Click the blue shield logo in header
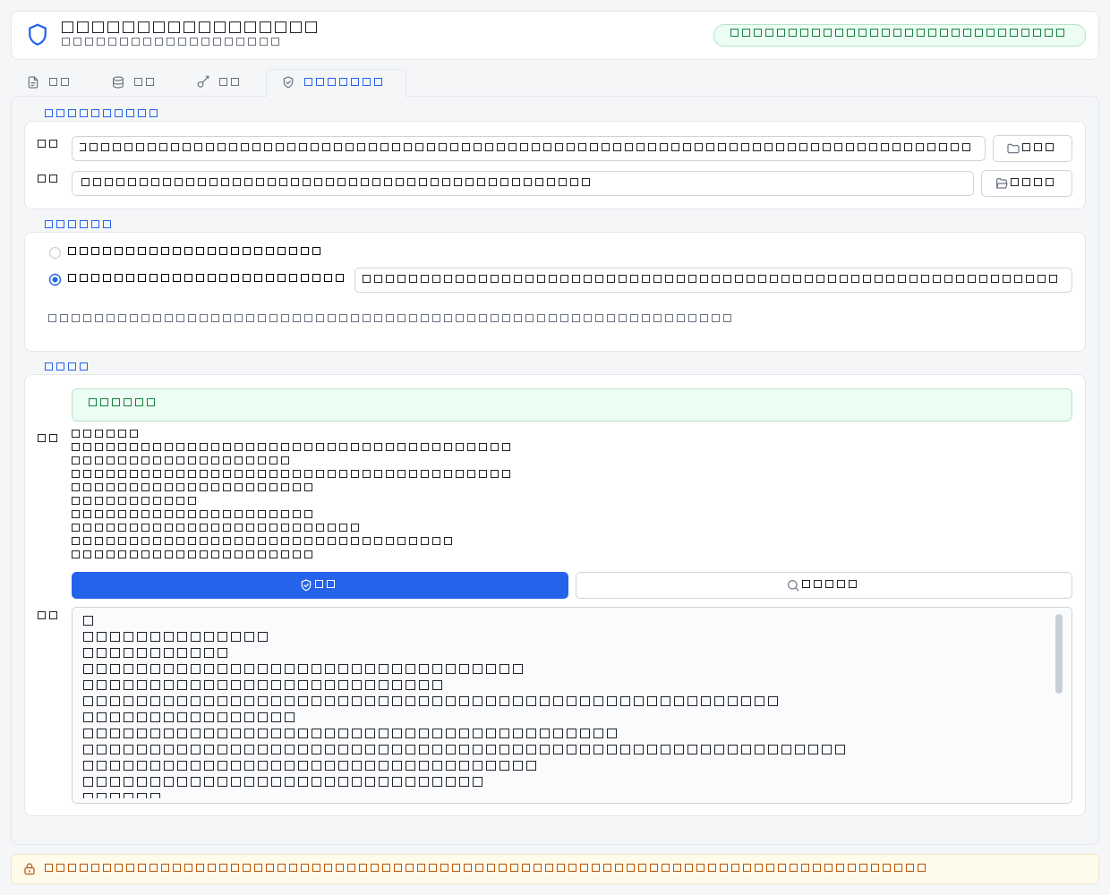 point(38,35)
